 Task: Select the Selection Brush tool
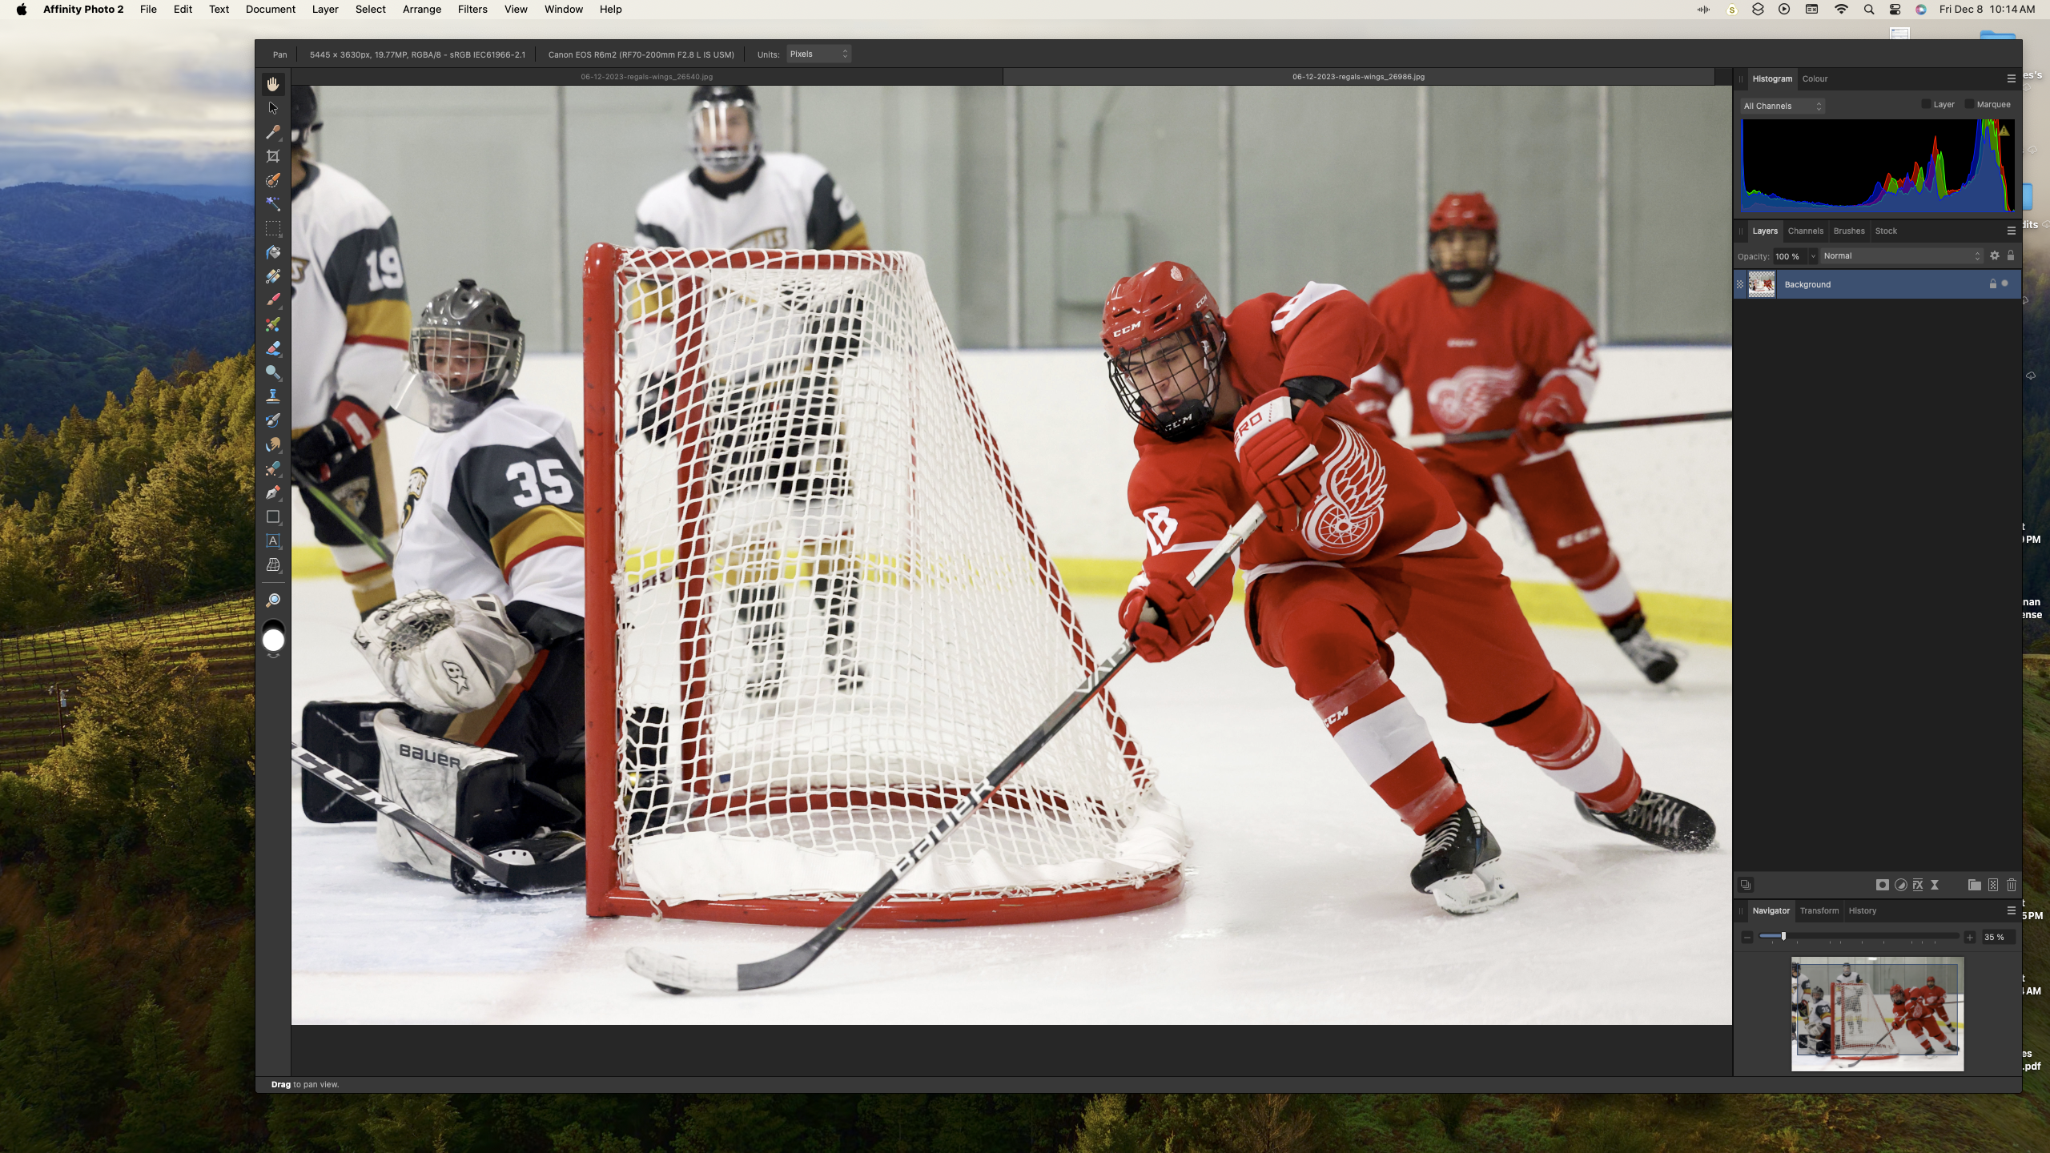[273, 180]
